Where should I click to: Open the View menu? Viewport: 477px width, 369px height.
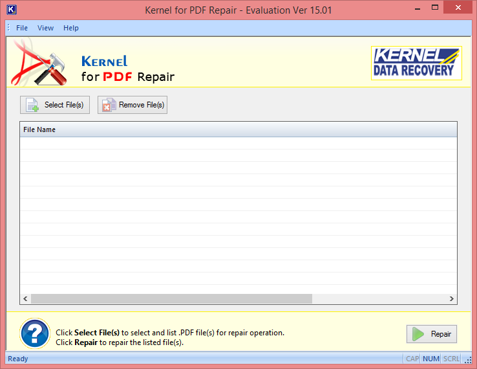(45, 28)
